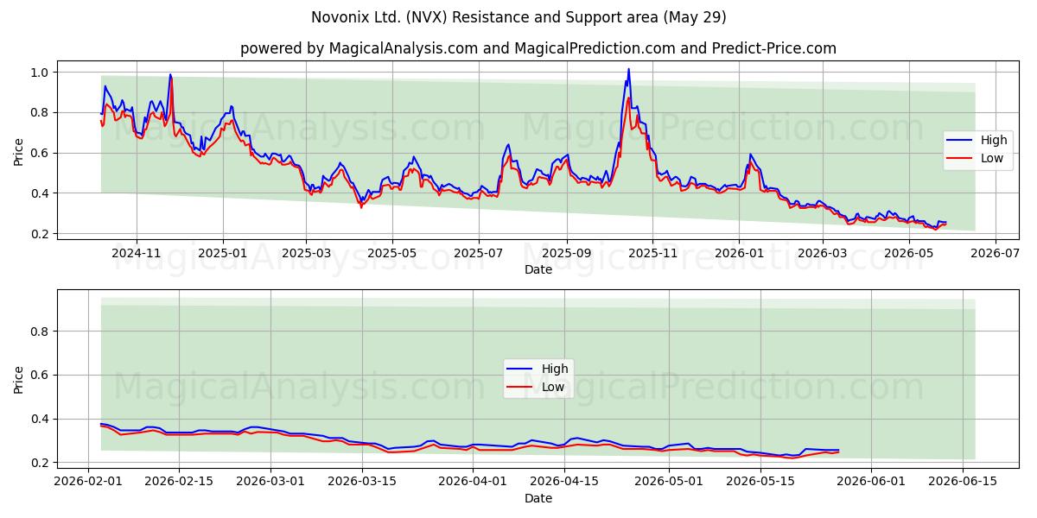Click the top chart y-axis value '0.4'
This screenshot has width=1037, height=518.
[x=41, y=193]
